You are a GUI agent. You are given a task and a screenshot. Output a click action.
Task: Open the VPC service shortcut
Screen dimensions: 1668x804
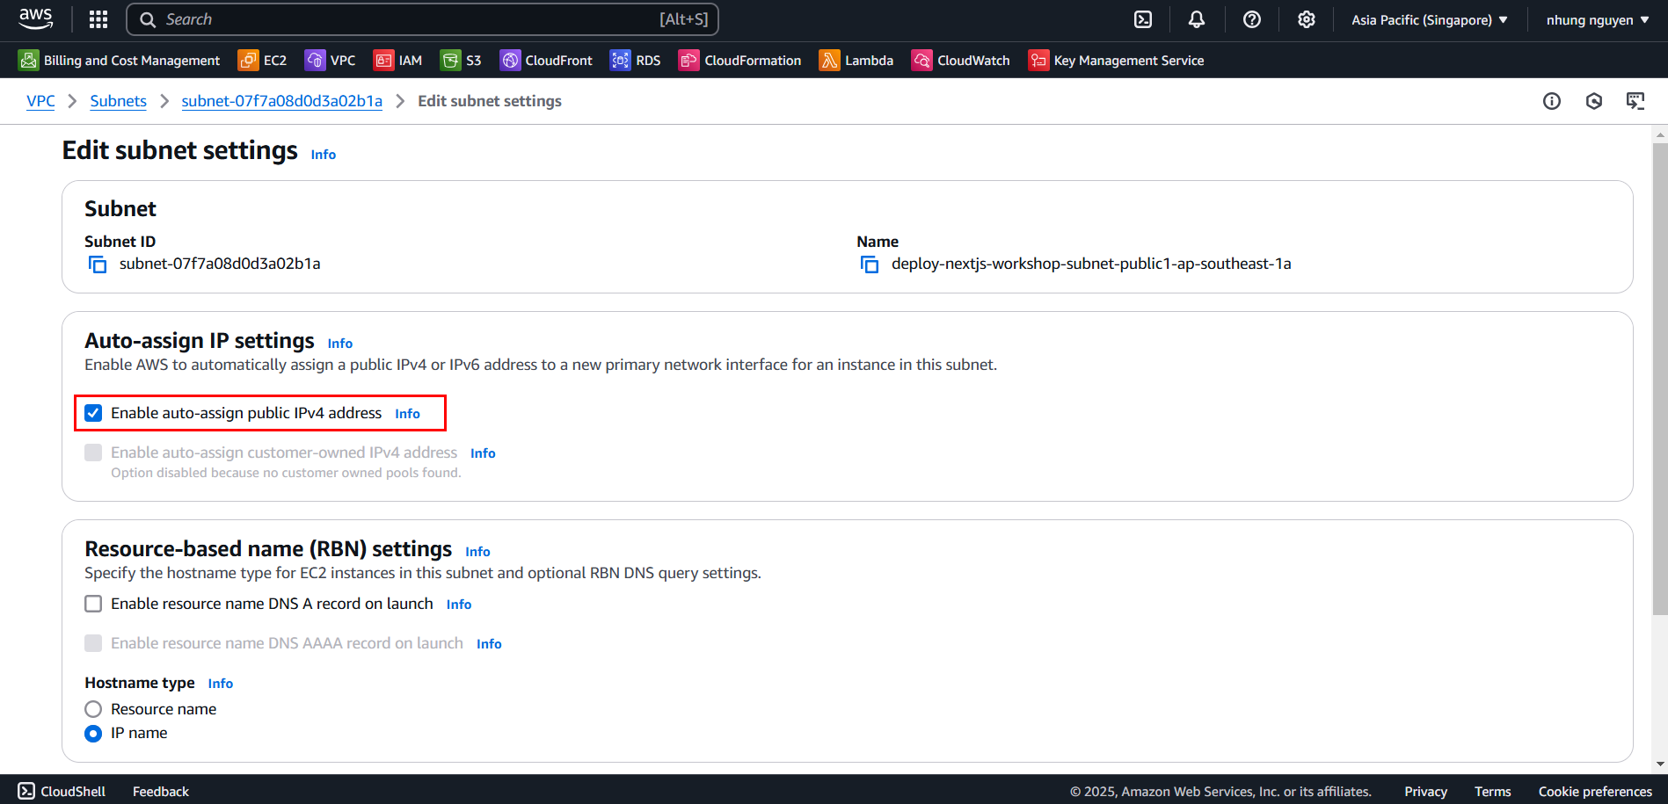coord(331,60)
